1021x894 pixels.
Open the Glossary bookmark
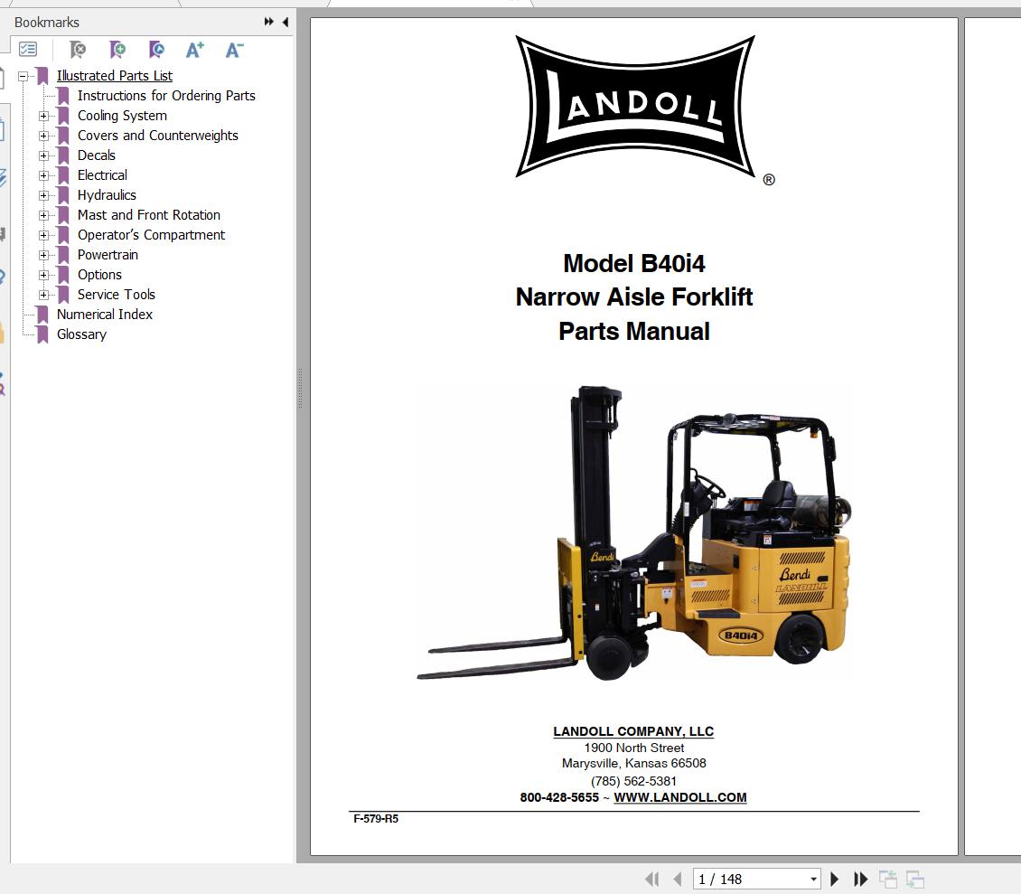tap(81, 334)
